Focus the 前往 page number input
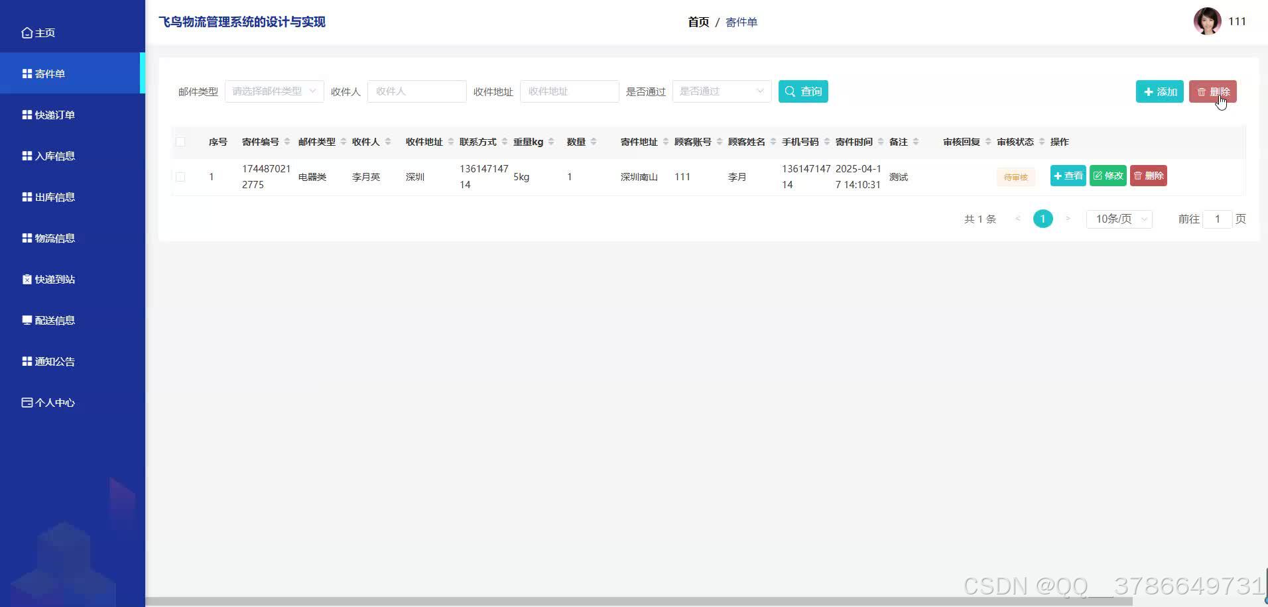Screen dimensions: 1268x607 1218,219
